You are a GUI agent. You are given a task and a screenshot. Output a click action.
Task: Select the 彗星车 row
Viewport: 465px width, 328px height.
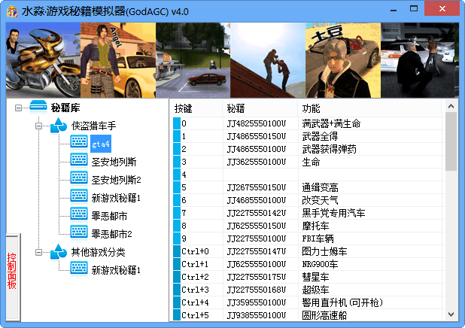coord(308,277)
